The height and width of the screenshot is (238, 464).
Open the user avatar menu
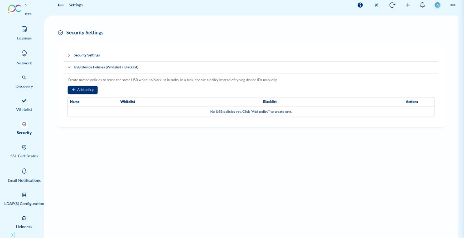437,5
